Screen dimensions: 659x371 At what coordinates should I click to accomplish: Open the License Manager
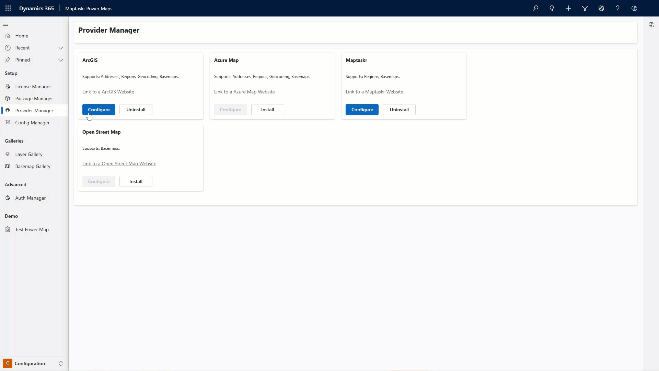click(33, 86)
